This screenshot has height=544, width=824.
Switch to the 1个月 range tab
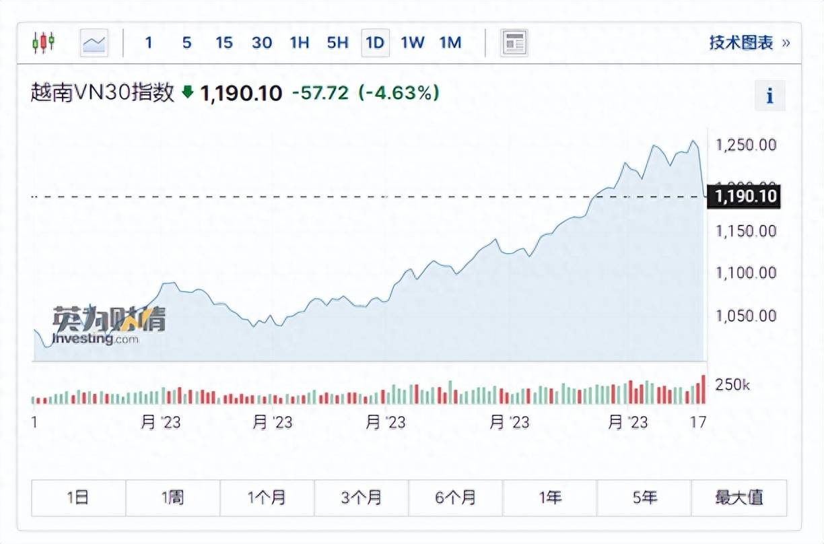point(267,498)
